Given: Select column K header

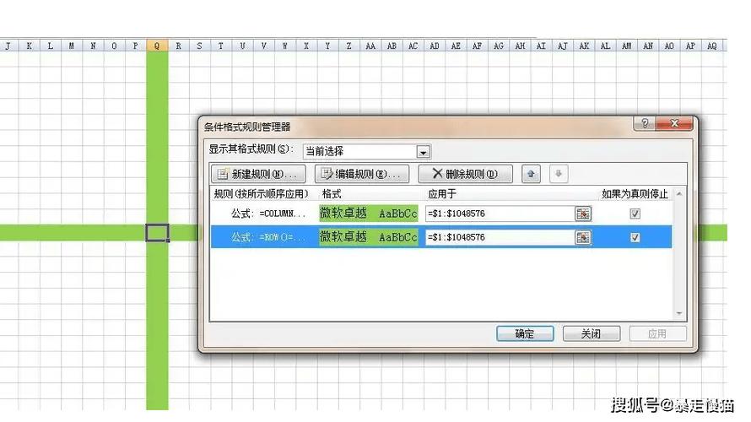Looking at the screenshot, I should click(30, 46).
